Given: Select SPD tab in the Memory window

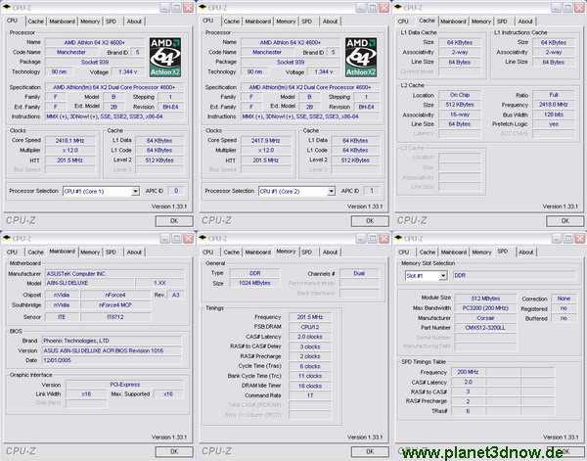Looking at the screenshot, I should click(306, 253).
